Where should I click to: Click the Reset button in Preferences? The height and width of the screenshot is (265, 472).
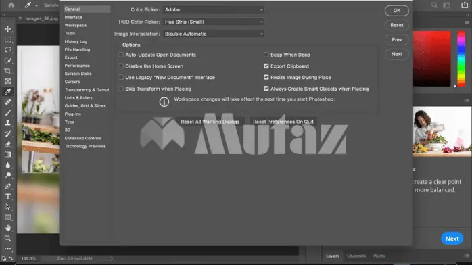(x=397, y=25)
